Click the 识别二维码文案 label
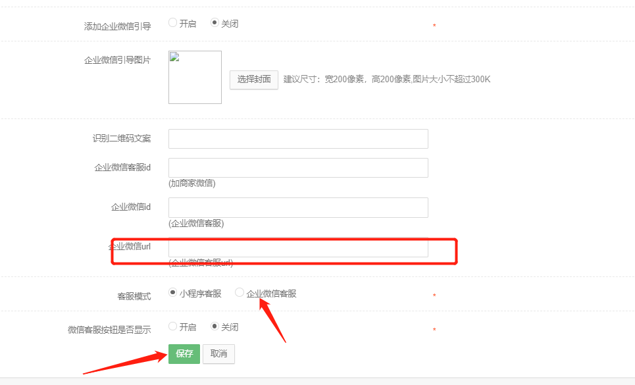The height and width of the screenshot is (385, 635). [x=122, y=138]
